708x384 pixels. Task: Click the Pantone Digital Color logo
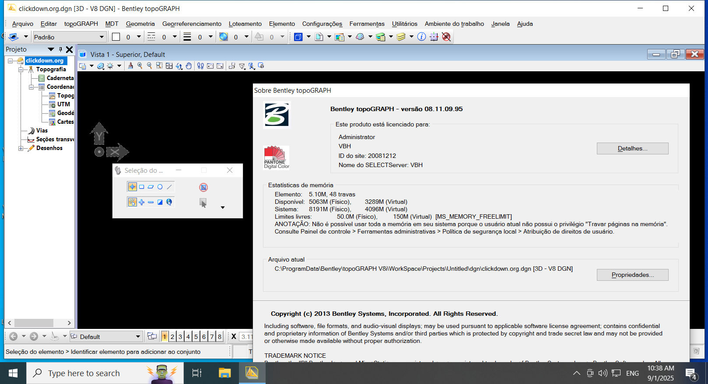click(x=277, y=157)
